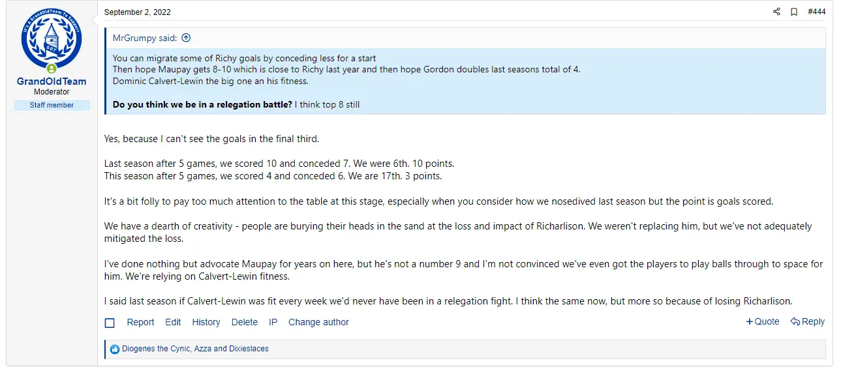Tick the post selection checkbox
Viewport: 841px width, 367px height.
(110, 323)
